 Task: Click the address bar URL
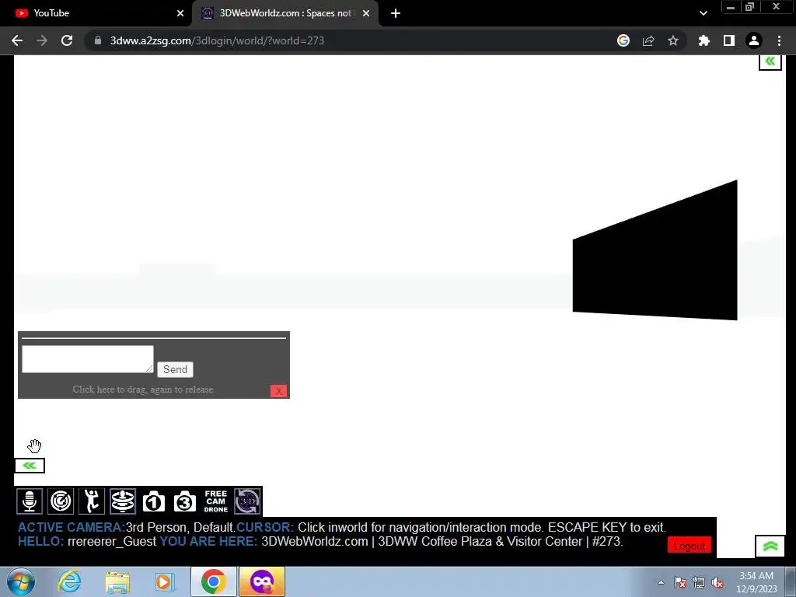[218, 40]
